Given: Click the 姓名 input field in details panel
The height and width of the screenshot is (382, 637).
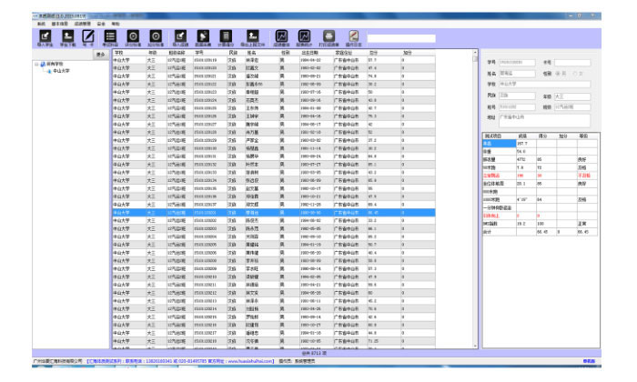Looking at the screenshot, I should point(517,73).
